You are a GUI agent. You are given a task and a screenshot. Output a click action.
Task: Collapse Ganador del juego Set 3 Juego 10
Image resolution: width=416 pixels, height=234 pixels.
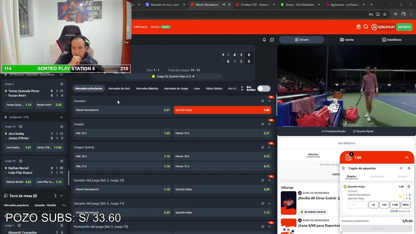pos(269,180)
